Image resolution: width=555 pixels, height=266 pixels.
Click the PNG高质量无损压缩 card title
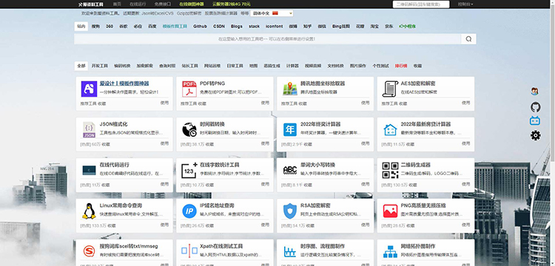pos(423,205)
